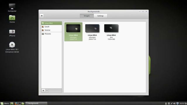Add a new folder with plus button
Viewport: 187px width, 105px height.
(x=43, y=91)
